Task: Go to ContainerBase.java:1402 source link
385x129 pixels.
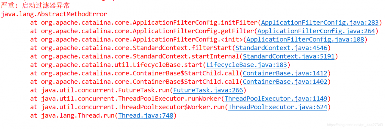Action: pyautogui.click(x=285, y=82)
